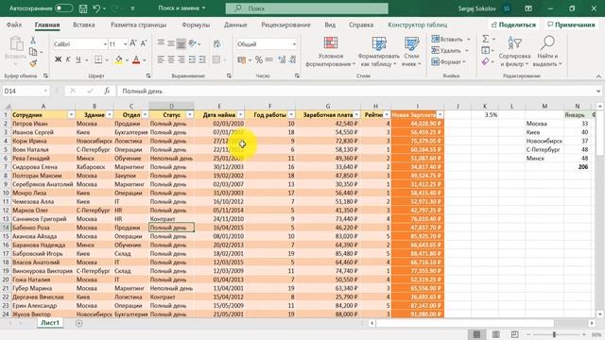605x340 pixels.
Task: Click the Format Painter brush icon
Action: click(33, 63)
